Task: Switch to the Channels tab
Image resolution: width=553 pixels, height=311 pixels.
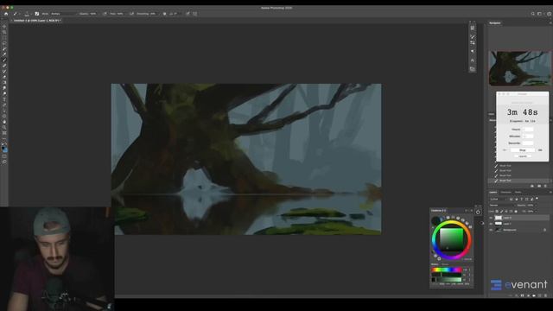Action: [505, 192]
